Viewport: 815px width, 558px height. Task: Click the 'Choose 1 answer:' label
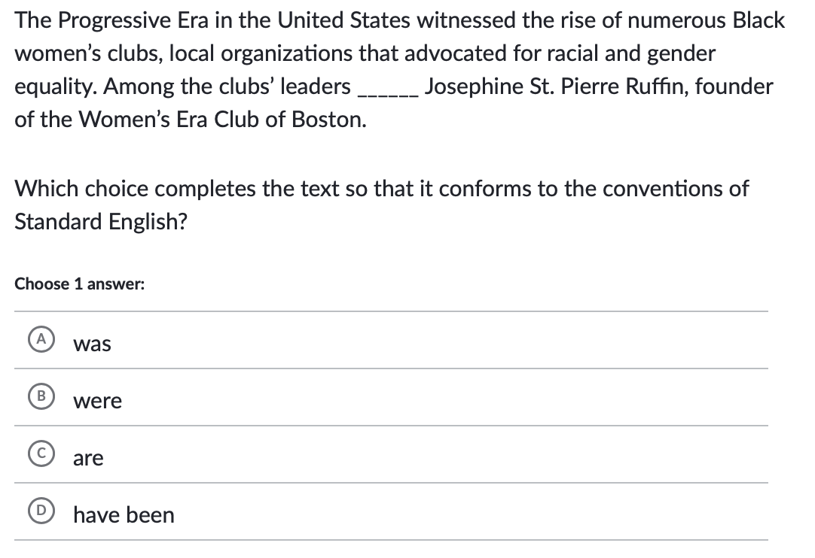click(80, 284)
